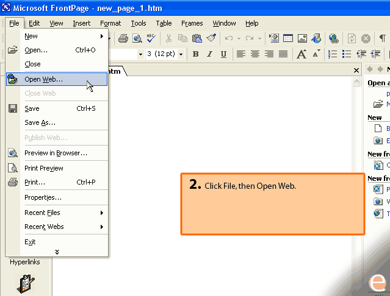This screenshot has height=296, width=390.
Task: Select Open Web from the File menu
Action: click(x=43, y=79)
